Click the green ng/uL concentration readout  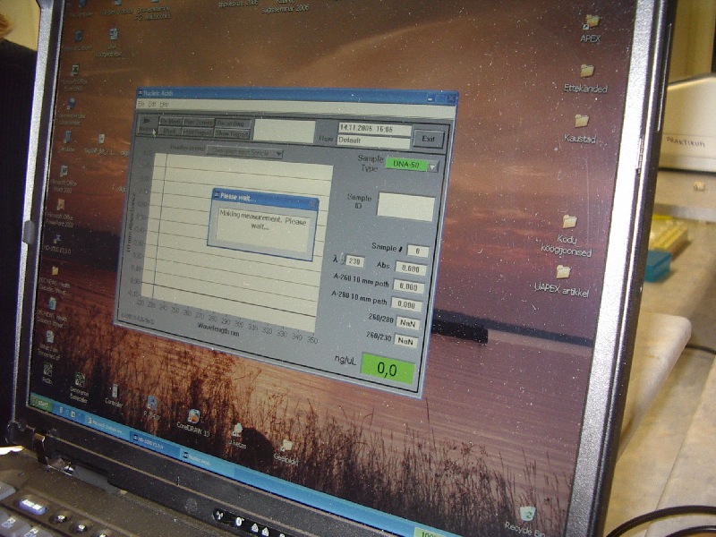(388, 369)
